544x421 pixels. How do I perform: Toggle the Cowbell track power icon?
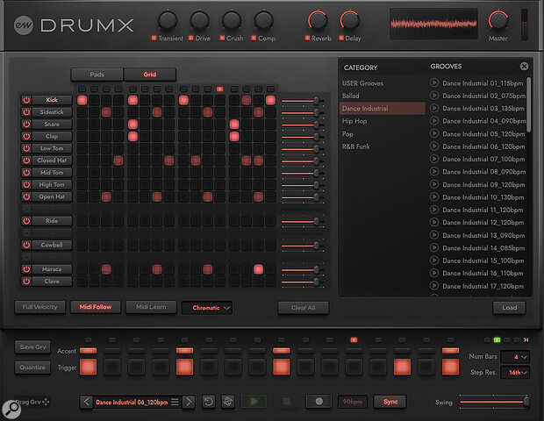click(x=26, y=246)
